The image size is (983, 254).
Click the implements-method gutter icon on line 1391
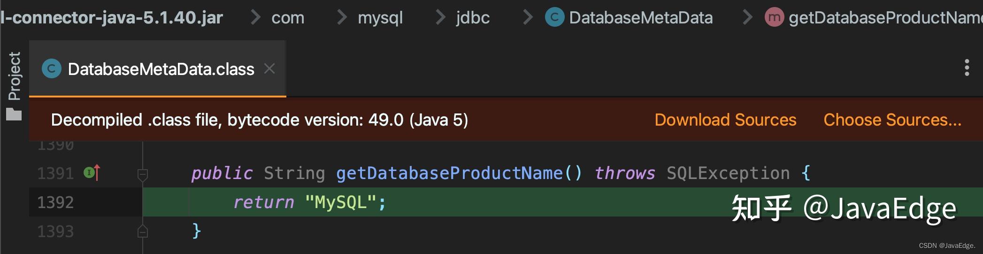(92, 173)
